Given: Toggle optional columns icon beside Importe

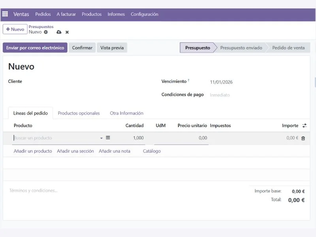Looking at the screenshot, I should click(x=304, y=125).
